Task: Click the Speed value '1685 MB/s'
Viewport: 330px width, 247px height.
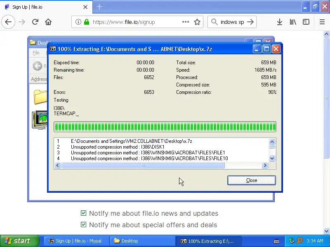Action: [x=265, y=70]
